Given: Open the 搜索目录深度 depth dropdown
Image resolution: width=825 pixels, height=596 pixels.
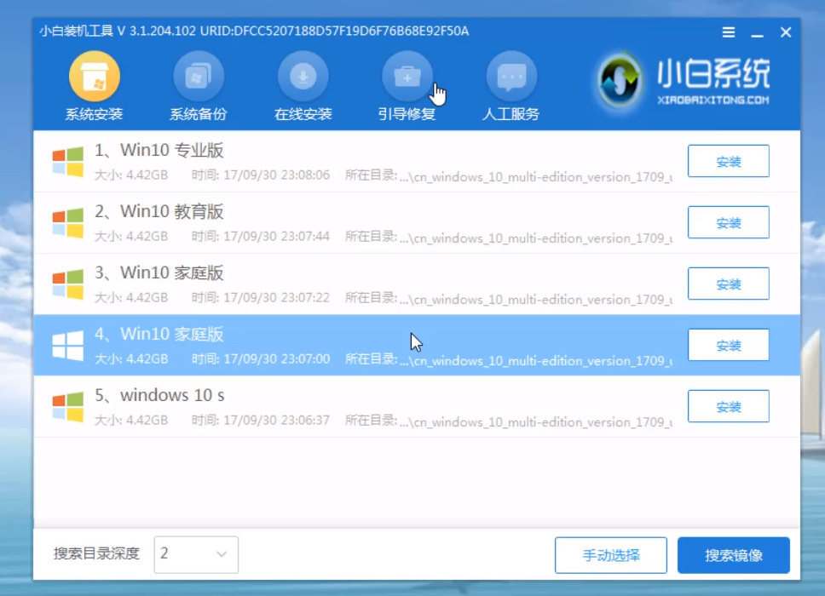Looking at the screenshot, I should tap(196, 554).
